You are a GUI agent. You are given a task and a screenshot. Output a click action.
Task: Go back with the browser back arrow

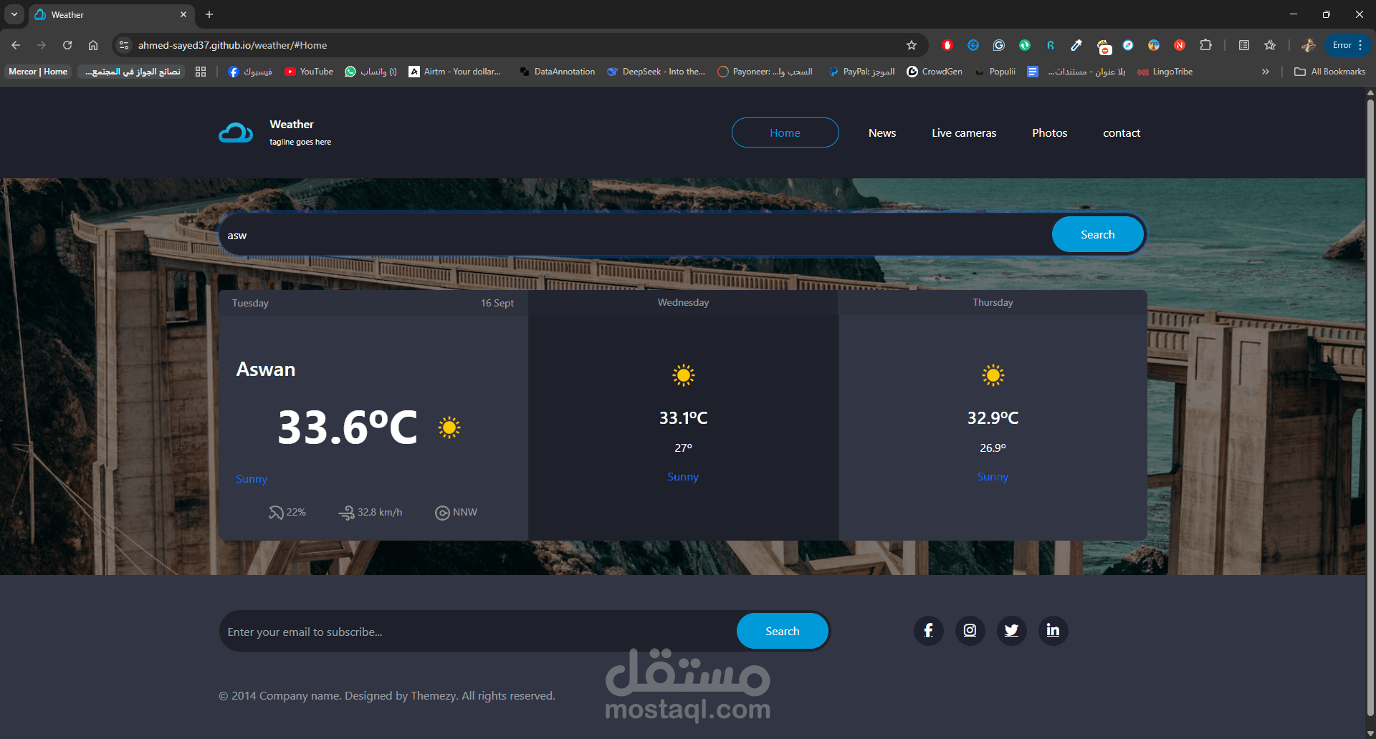pyautogui.click(x=16, y=45)
